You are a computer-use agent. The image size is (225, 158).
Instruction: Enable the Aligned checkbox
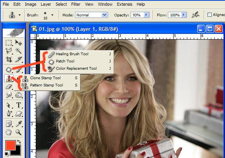pyautogui.click(x=209, y=14)
